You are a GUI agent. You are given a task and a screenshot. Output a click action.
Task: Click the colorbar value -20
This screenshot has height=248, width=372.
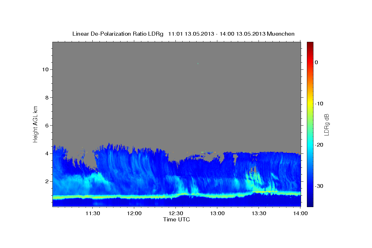tap(319, 145)
